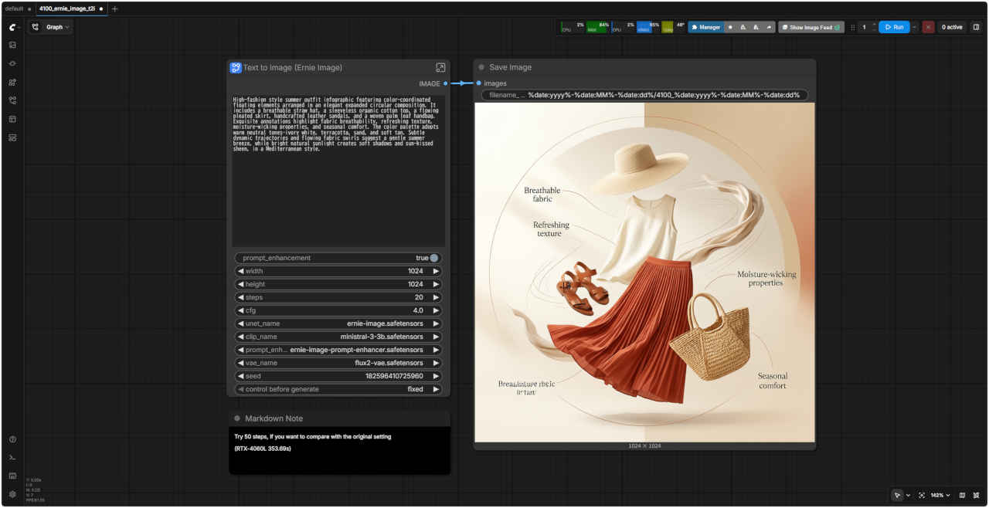989x508 pixels.
Task: Open keyboard shortcuts icon in sidebar
Action: [12, 476]
